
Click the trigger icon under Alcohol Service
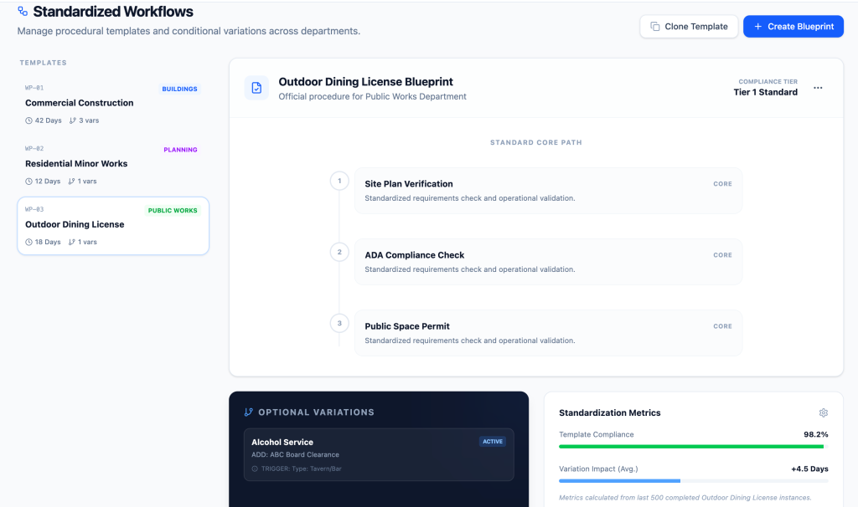click(255, 469)
